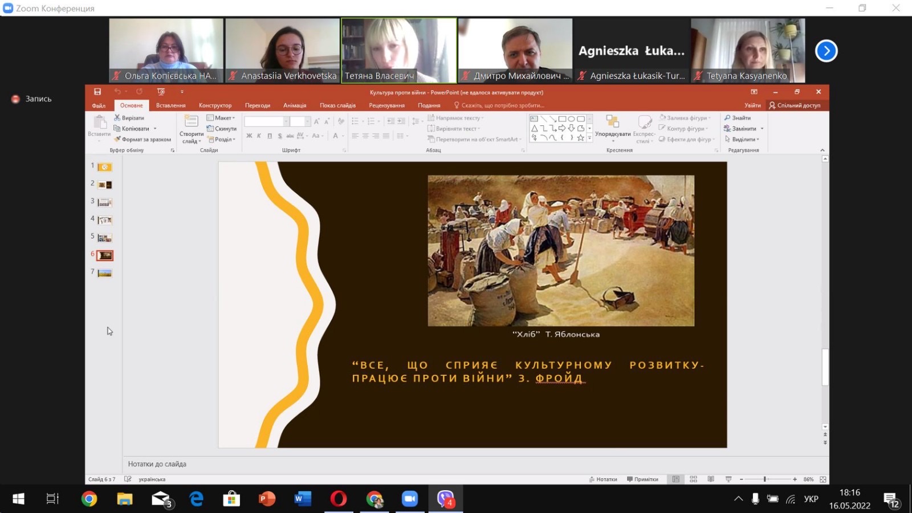The height and width of the screenshot is (513, 912).
Task: Expand the shapes gallery more arrow
Action: coord(589,137)
